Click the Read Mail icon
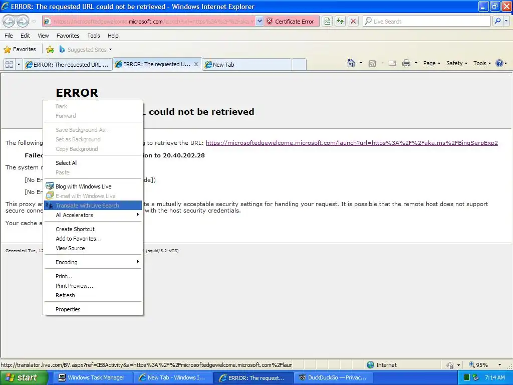Viewport: 513px width, 385px height. pyautogui.click(x=392, y=64)
